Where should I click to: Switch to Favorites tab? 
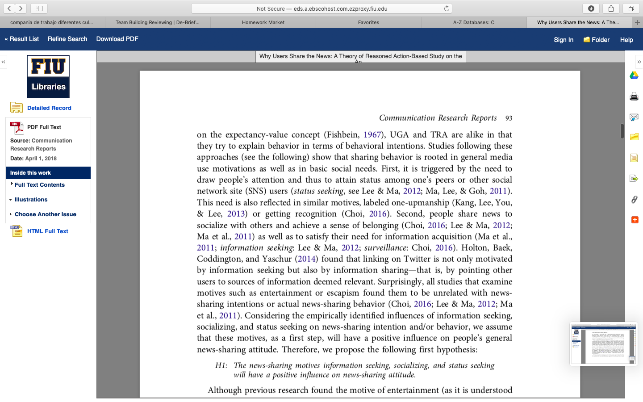point(368,22)
